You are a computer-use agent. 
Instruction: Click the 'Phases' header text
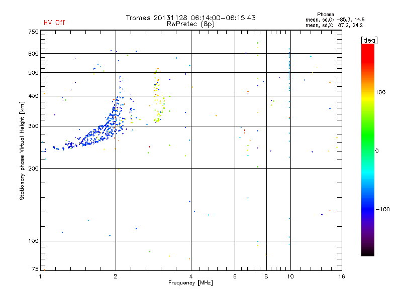(325, 15)
